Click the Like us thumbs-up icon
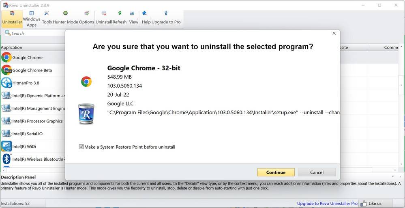The height and width of the screenshot is (208, 405). point(364,203)
